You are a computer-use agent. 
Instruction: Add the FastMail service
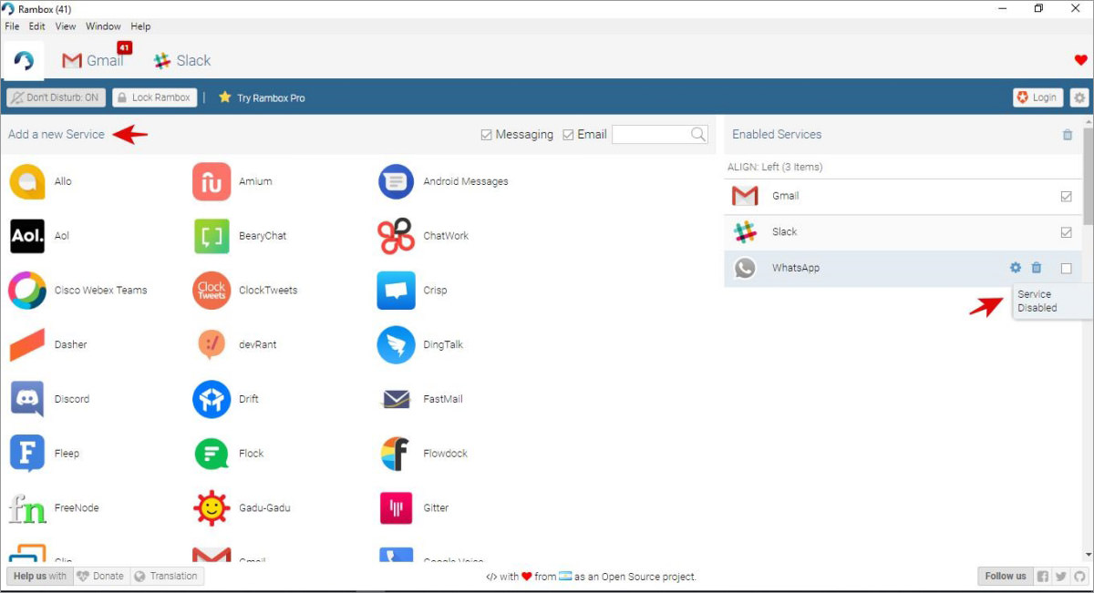pyautogui.click(x=420, y=399)
